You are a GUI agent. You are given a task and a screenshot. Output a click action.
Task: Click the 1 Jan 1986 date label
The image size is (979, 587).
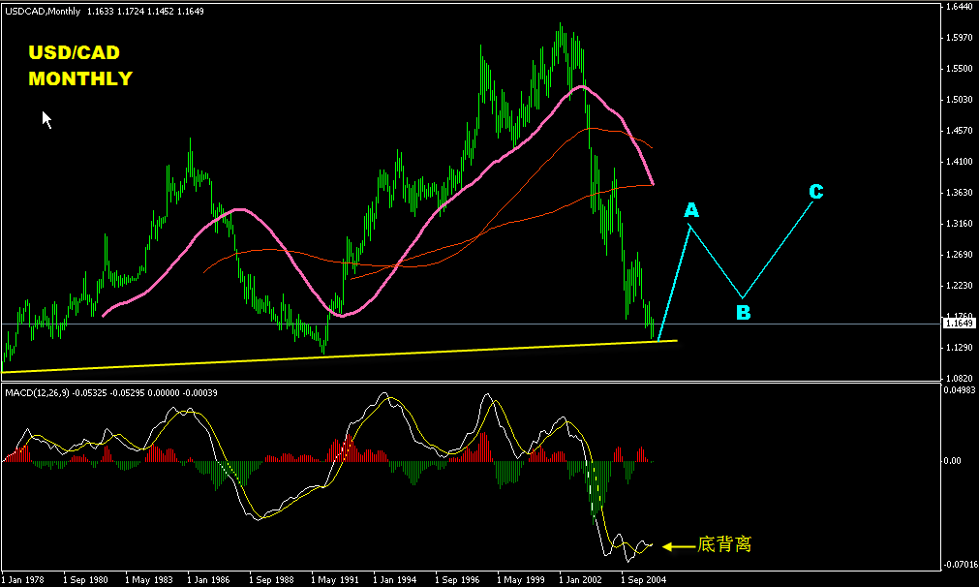[x=208, y=579]
